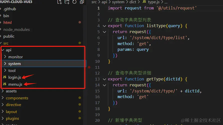Create a new folder in explorer
Image resolution: width=223 pixels, height=125 pixels.
coord(67,2)
